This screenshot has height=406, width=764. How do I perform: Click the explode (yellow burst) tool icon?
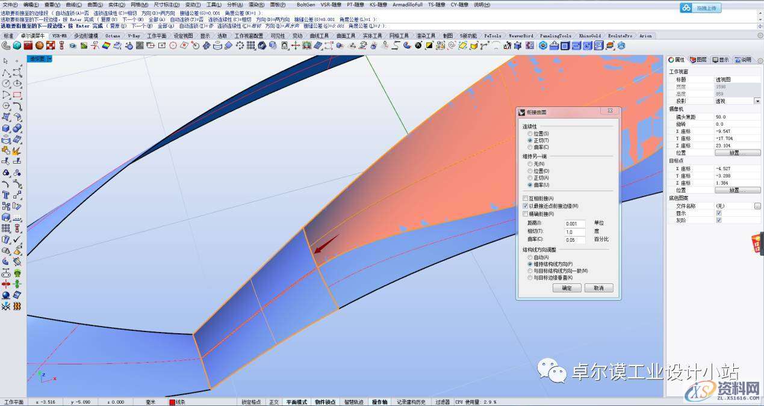(17, 151)
